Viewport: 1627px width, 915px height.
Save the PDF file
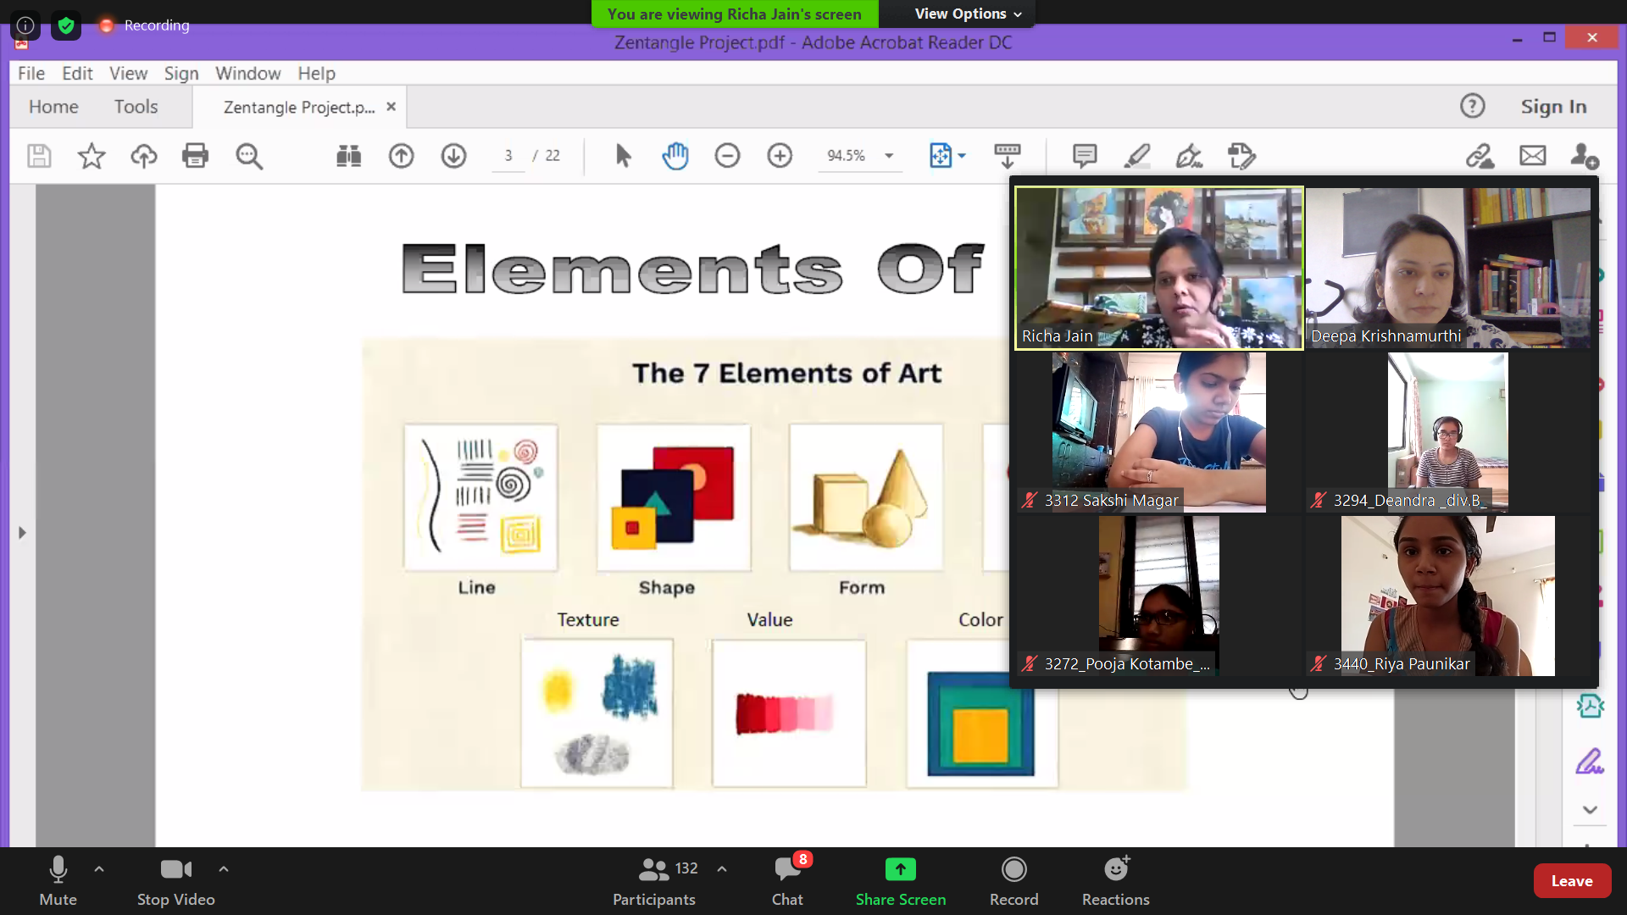tap(38, 156)
